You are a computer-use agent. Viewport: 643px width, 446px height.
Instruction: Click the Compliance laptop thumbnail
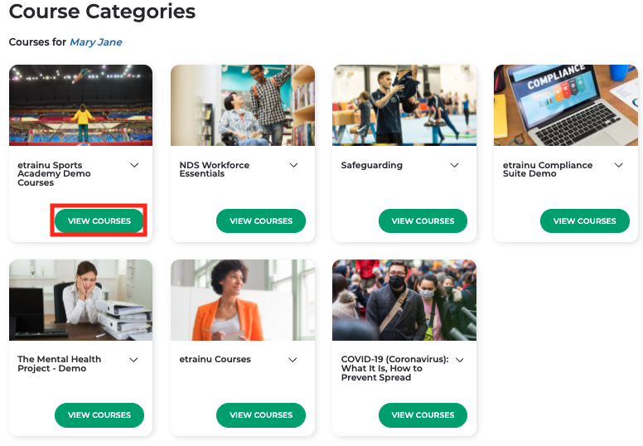[x=565, y=105]
